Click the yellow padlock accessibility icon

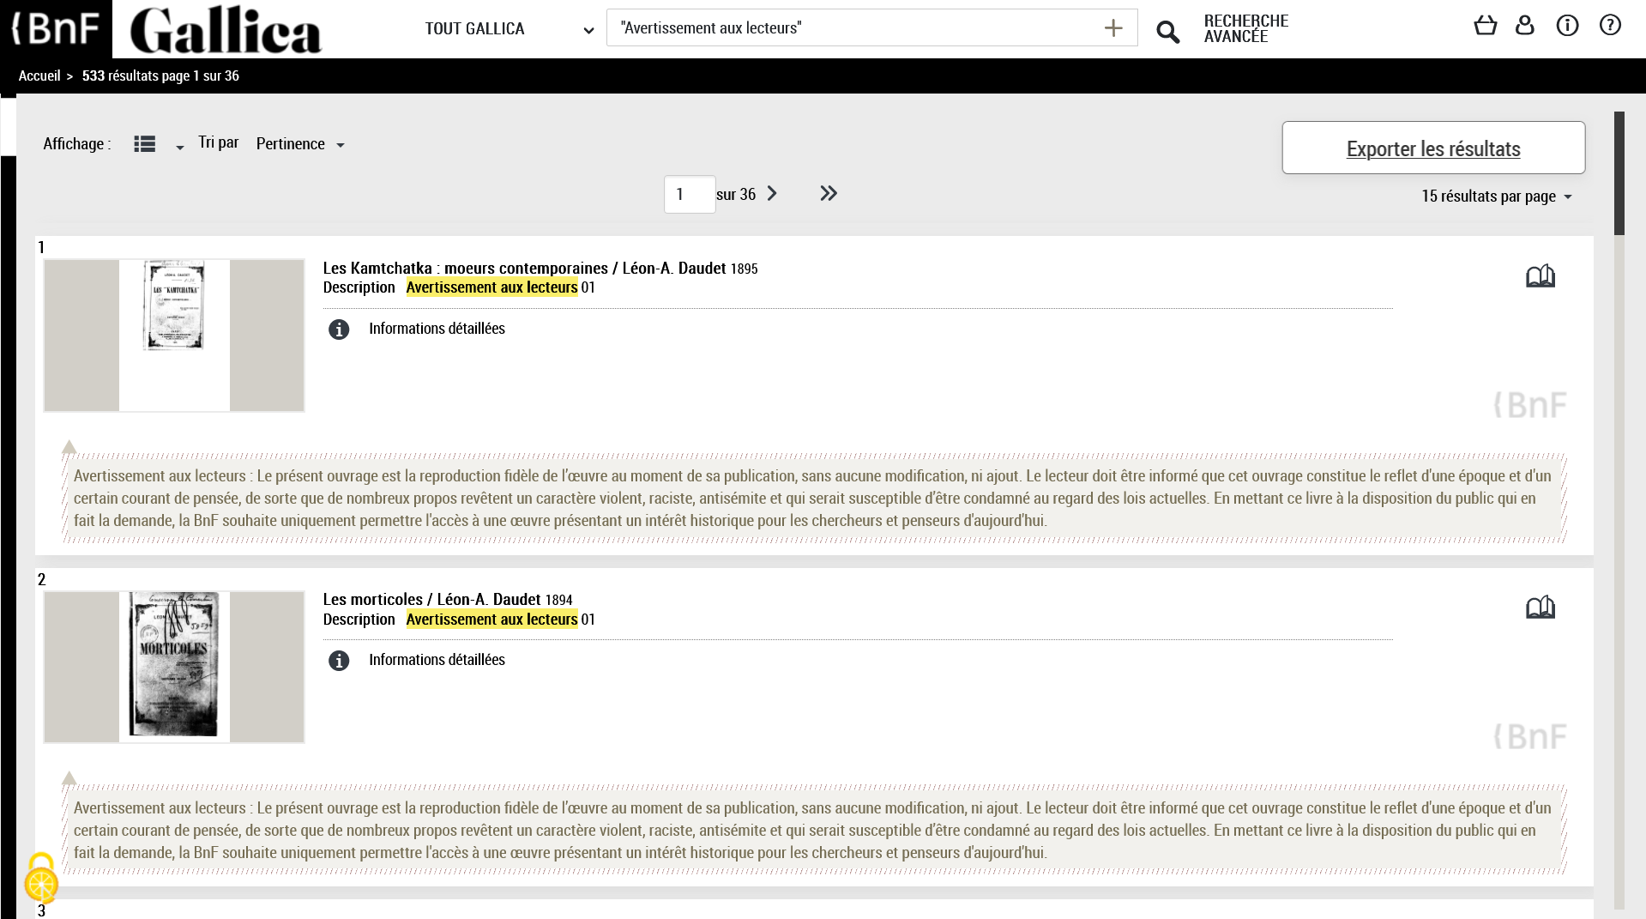41,877
